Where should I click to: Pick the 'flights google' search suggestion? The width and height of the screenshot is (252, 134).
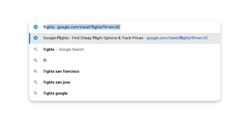[x=55, y=93]
